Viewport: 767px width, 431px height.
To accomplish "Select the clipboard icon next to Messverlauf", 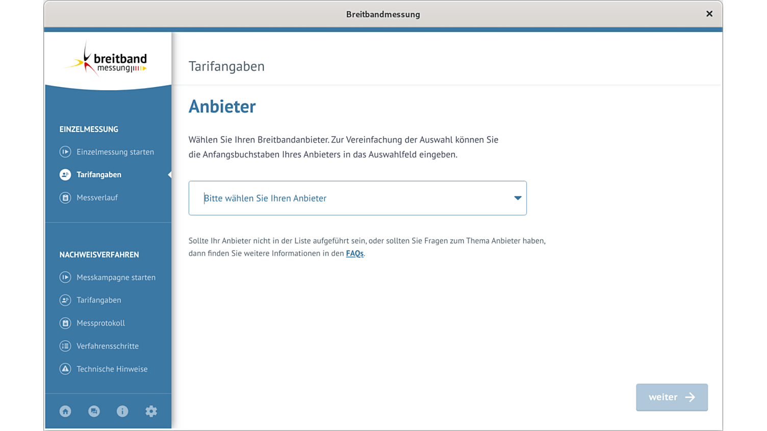I will (65, 198).
